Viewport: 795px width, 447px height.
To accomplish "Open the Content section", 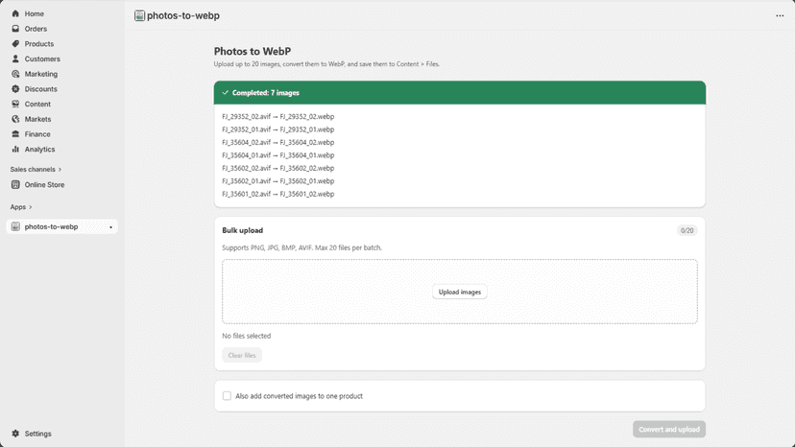I will point(37,104).
